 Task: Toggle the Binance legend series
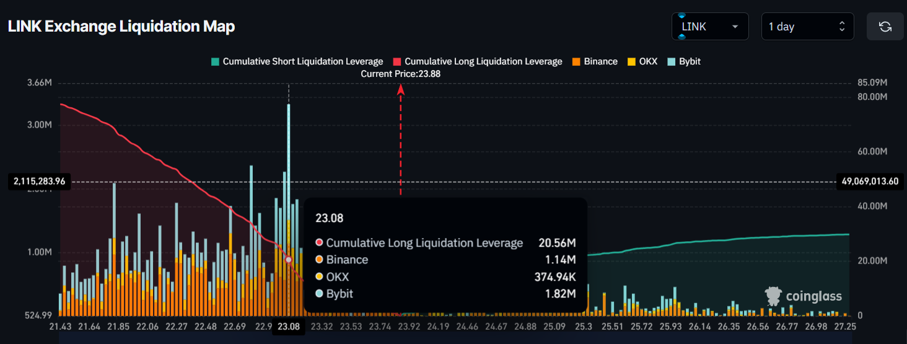pyautogui.click(x=594, y=61)
